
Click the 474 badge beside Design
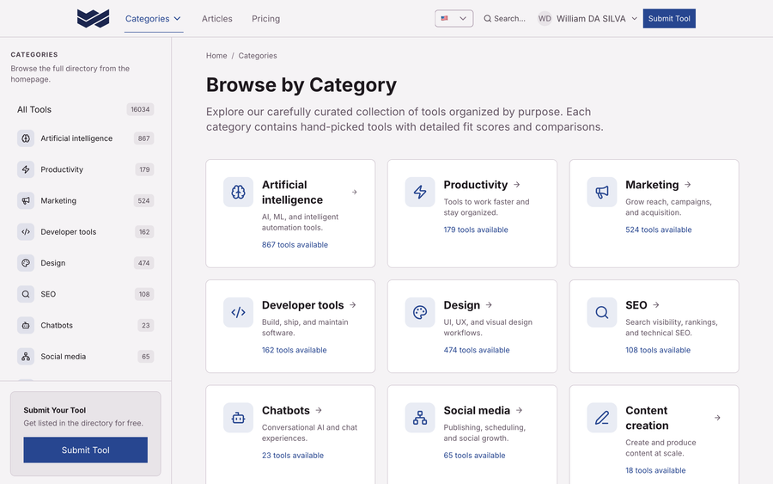click(x=144, y=263)
